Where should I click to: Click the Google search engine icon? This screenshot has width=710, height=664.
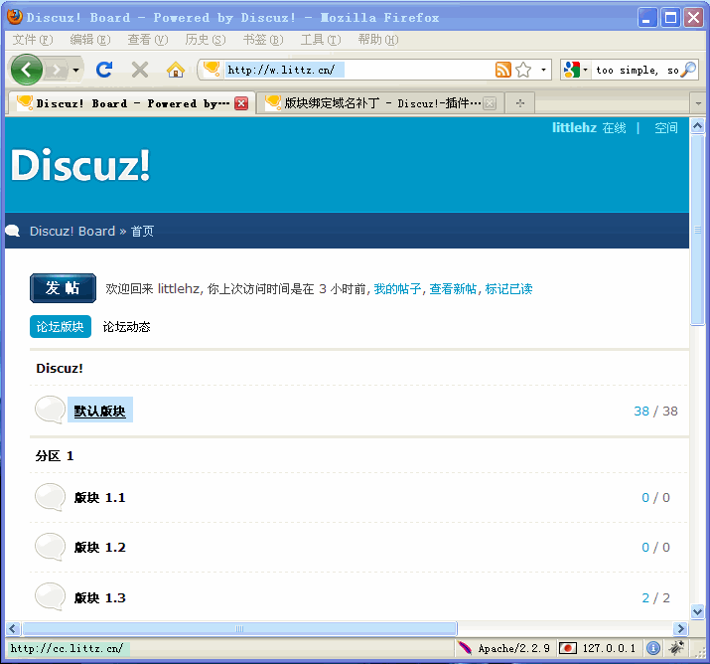(571, 70)
